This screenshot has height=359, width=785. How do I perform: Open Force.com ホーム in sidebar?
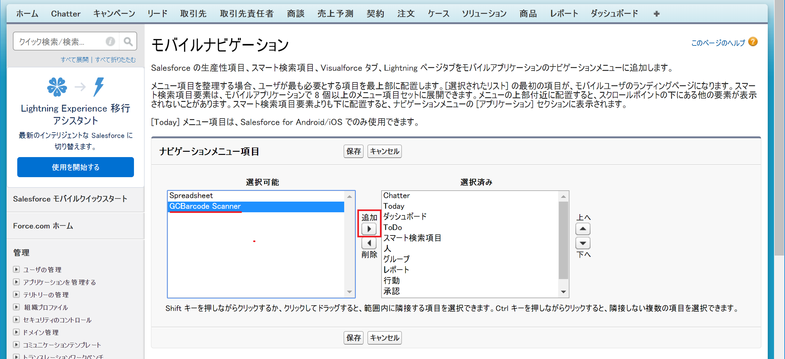[x=43, y=226]
